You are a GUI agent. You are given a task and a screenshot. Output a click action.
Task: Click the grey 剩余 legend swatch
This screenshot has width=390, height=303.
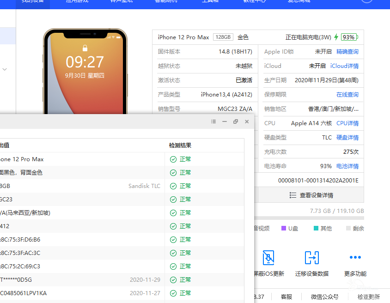pos(348,228)
